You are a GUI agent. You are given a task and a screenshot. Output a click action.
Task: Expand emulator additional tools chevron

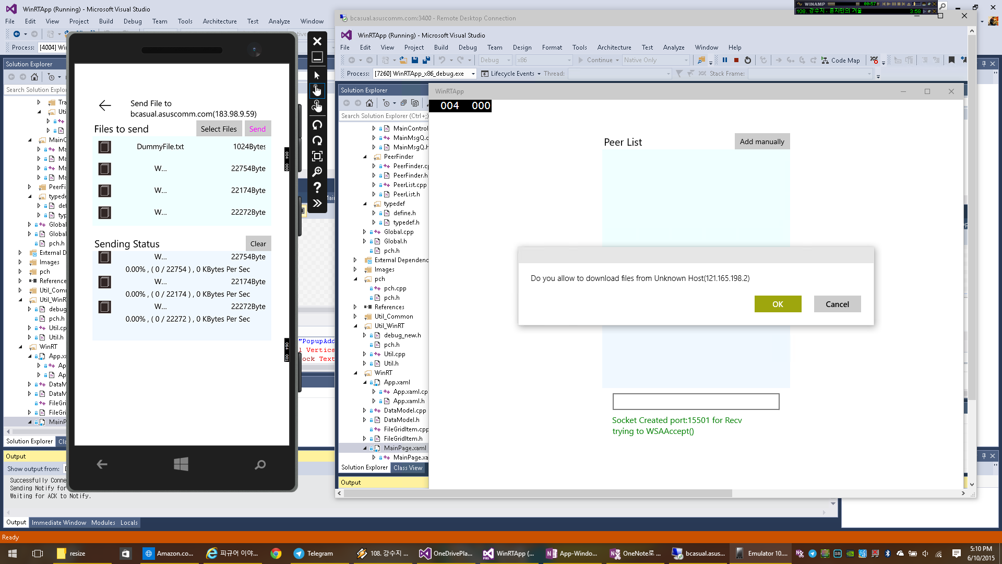pyautogui.click(x=317, y=203)
